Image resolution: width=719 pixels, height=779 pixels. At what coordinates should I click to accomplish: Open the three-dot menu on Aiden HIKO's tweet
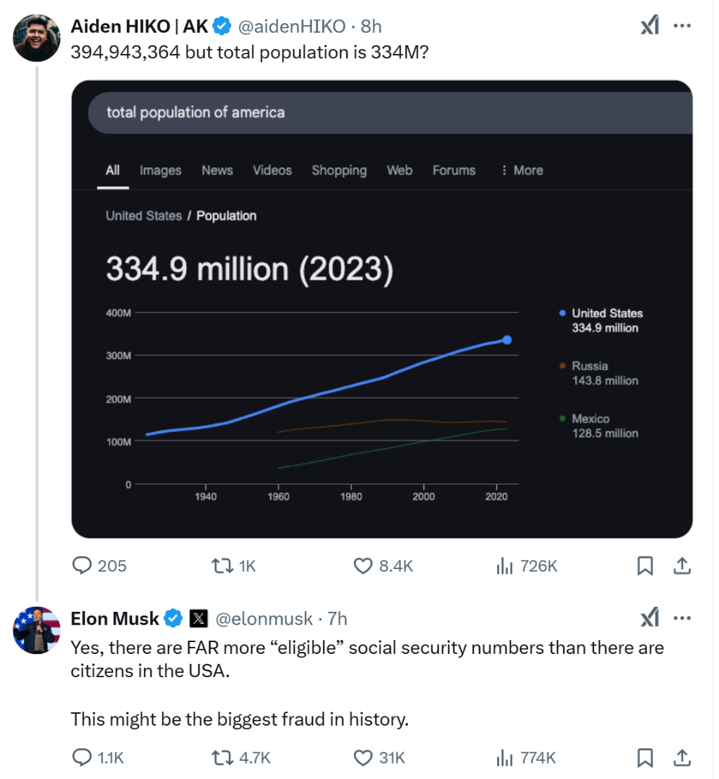click(x=682, y=26)
